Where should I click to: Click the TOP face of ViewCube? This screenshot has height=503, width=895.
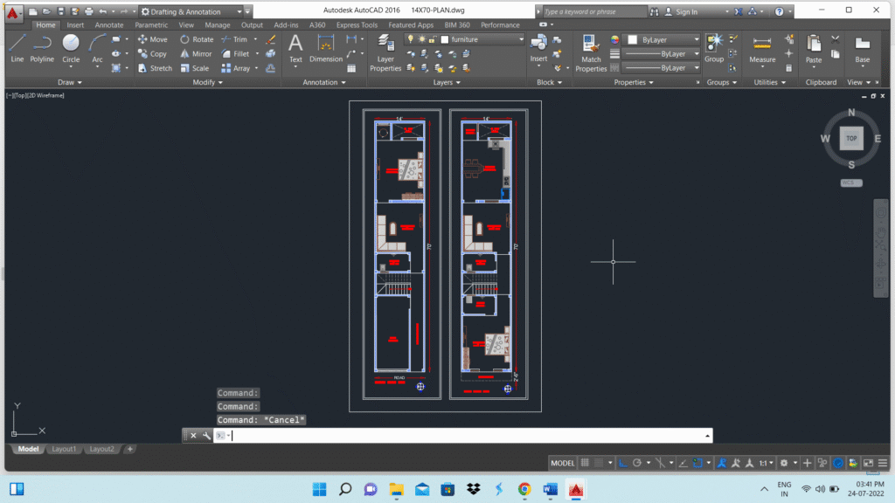click(x=851, y=138)
